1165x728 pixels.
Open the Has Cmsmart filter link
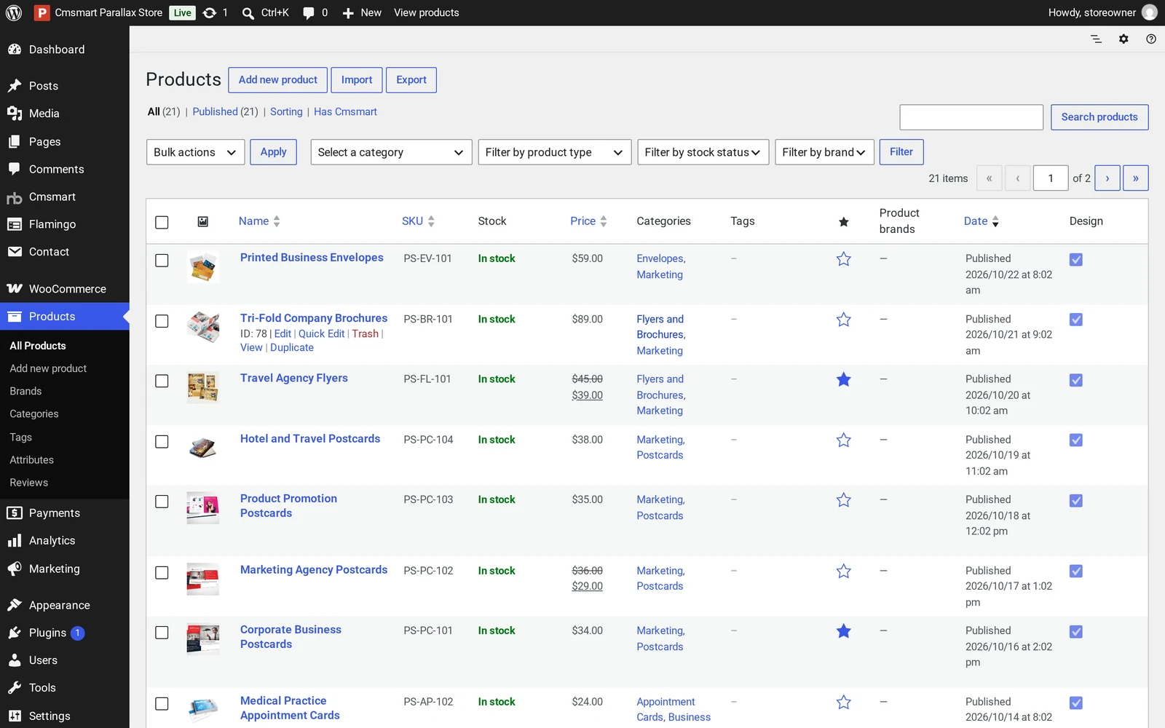pyautogui.click(x=345, y=112)
